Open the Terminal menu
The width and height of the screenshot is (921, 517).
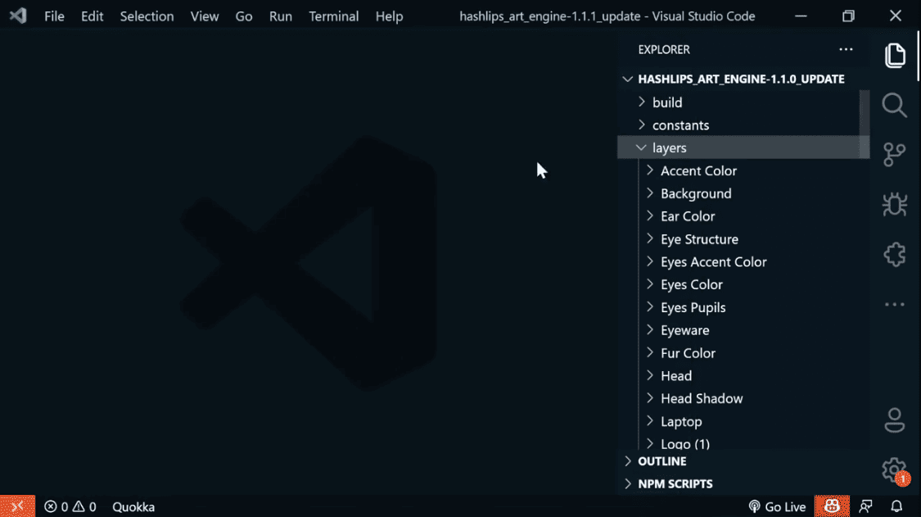[x=334, y=16]
